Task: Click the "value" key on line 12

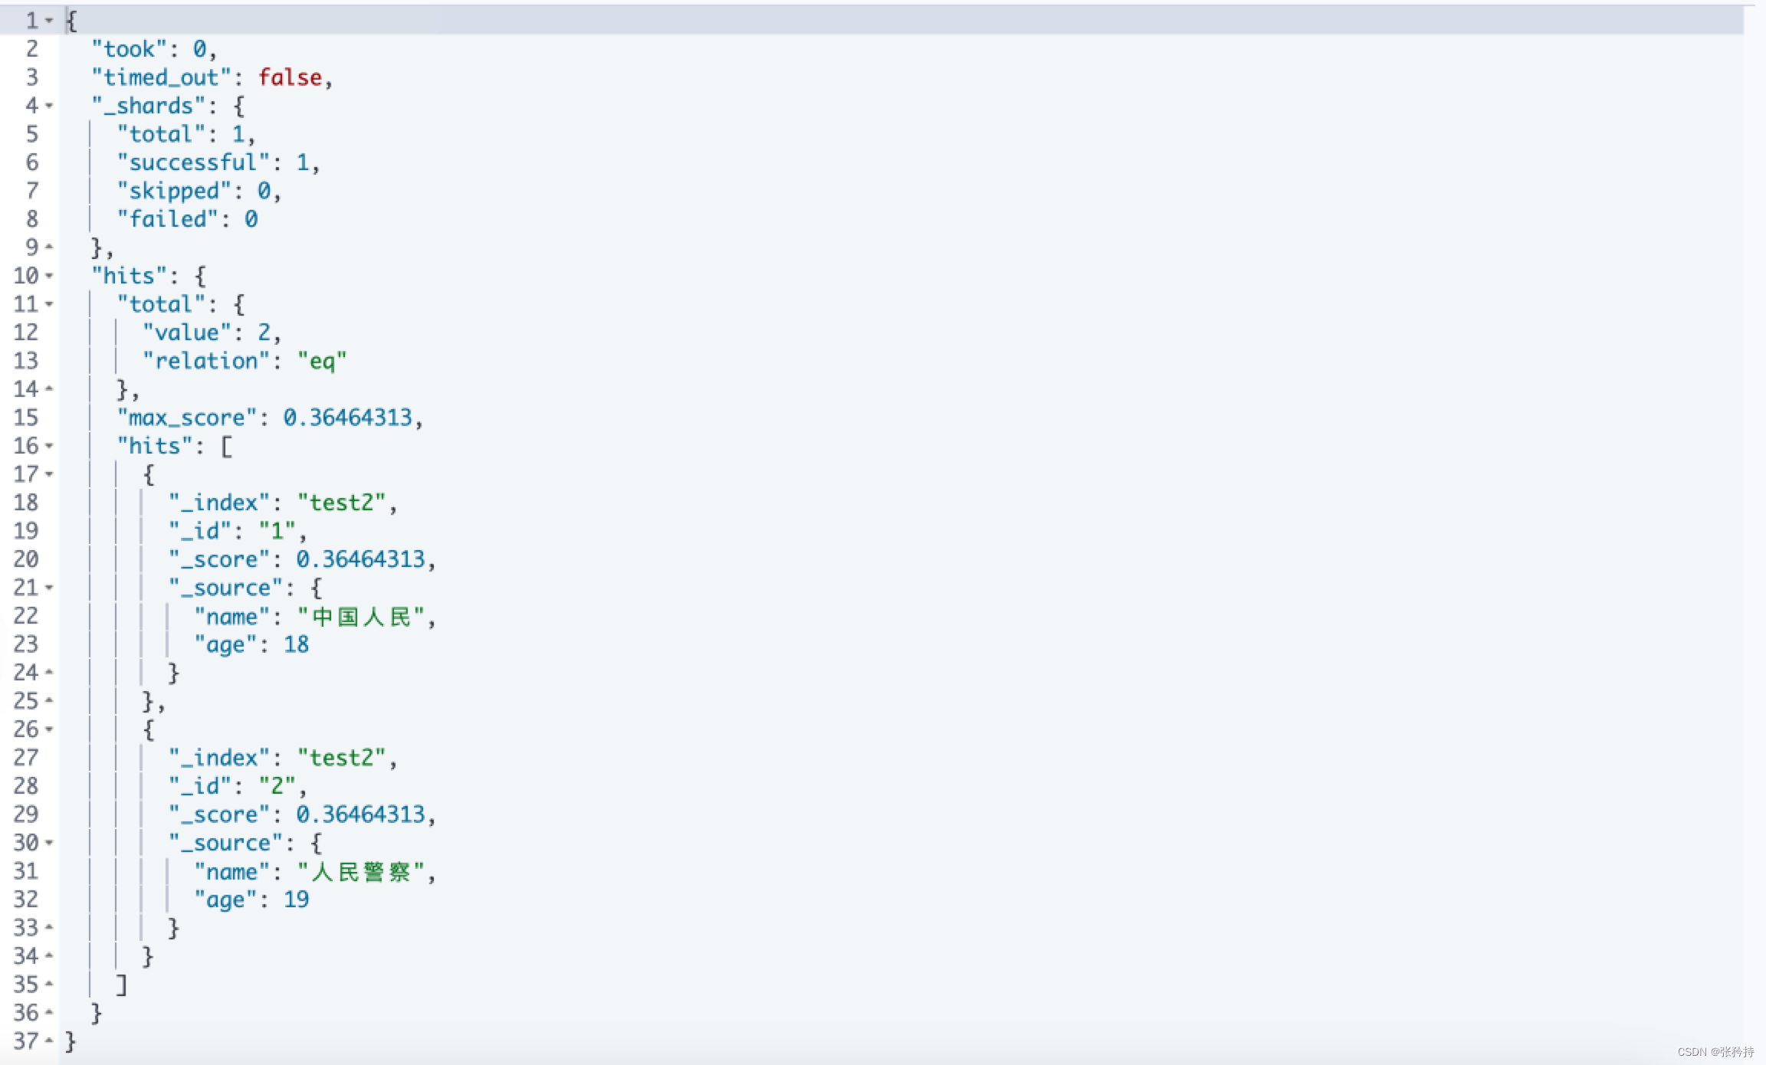Action: 187,333
